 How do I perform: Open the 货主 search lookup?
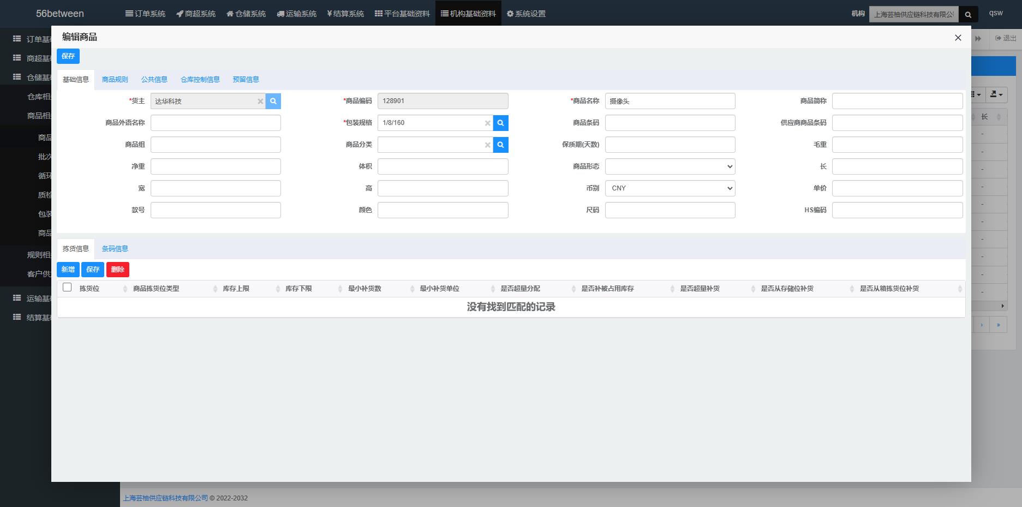(x=273, y=101)
